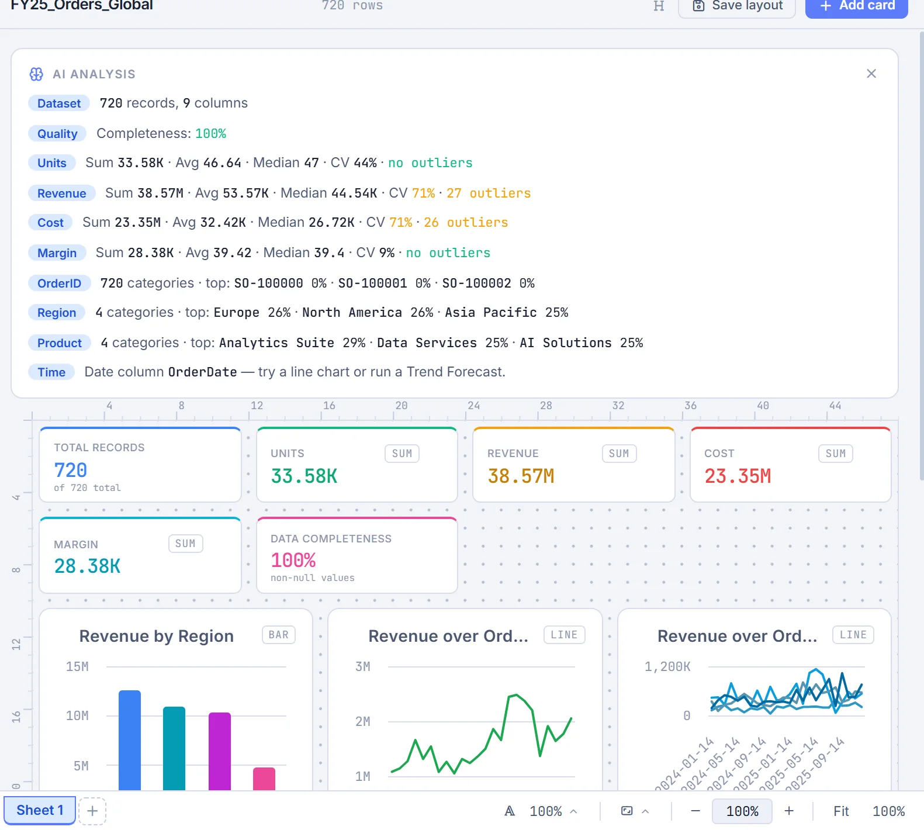924x830 pixels.
Task: Select the Region tag in AI Analysis
Action: (x=57, y=313)
